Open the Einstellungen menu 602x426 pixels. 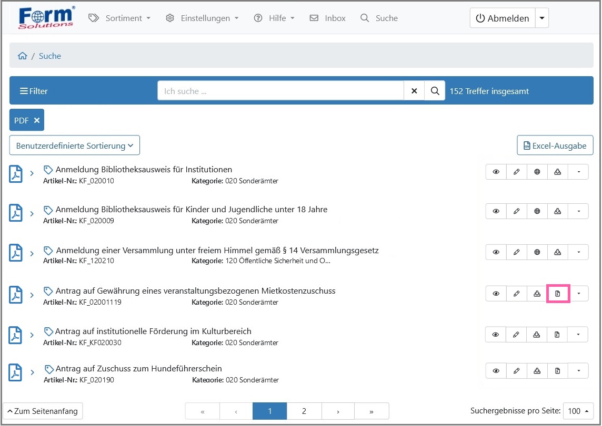click(202, 18)
